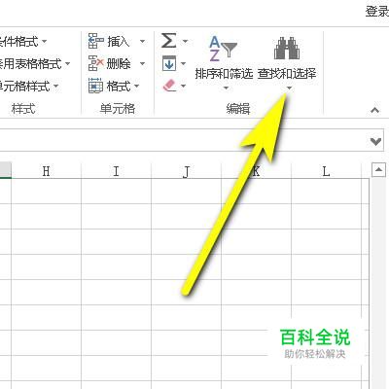The image size is (389, 389).
Task: Open Format as Table (套用表格格式) menu
Action: coord(35,63)
